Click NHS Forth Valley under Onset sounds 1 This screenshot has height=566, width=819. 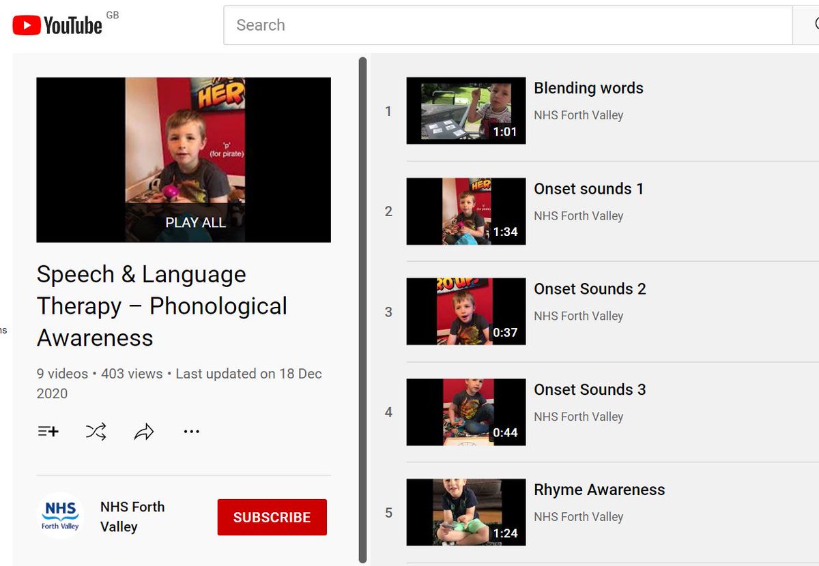point(579,215)
